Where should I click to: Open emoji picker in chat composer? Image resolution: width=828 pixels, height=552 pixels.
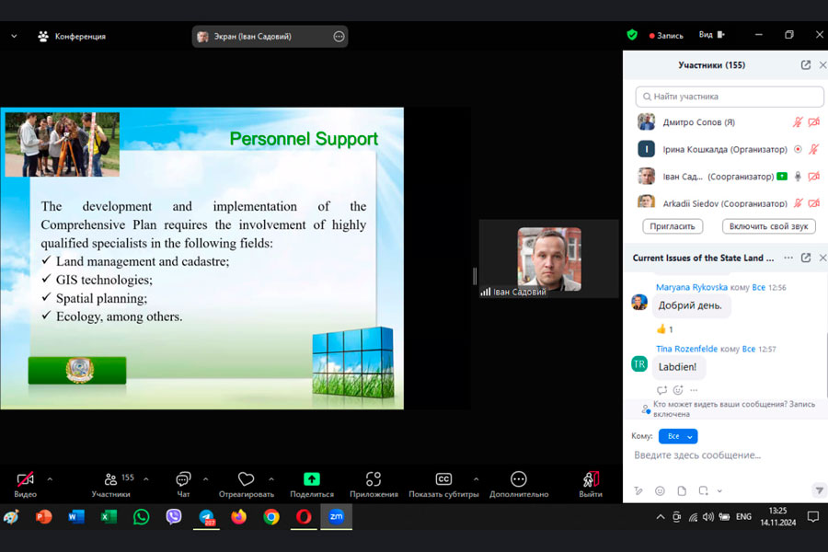tap(660, 490)
